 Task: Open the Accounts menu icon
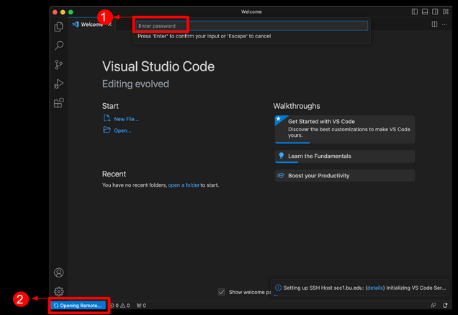59,272
